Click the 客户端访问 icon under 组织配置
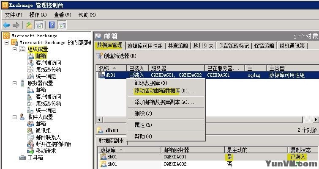Screen dimensions: 319x169 click(30, 63)
